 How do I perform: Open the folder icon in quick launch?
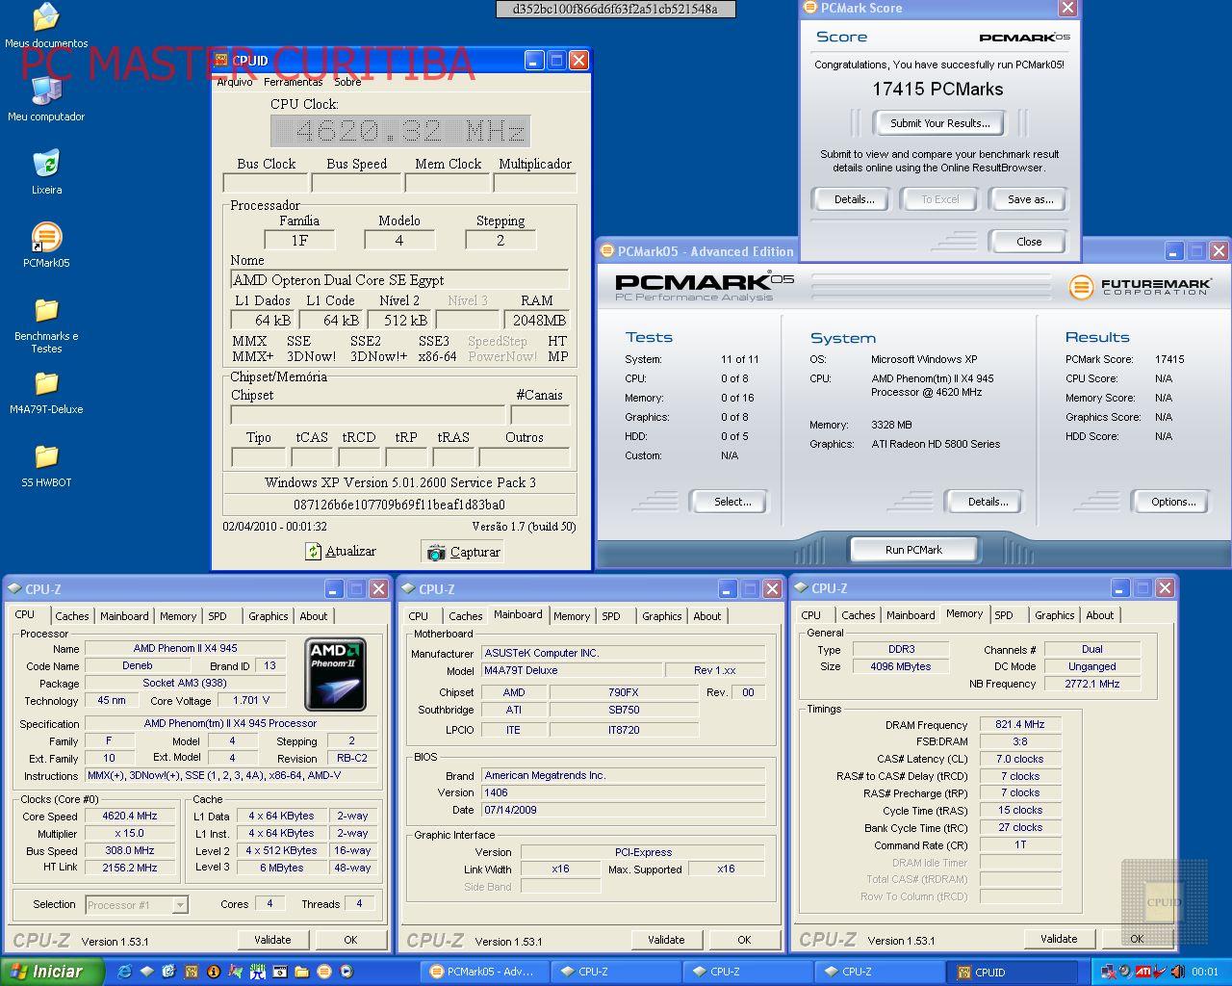tap(301, 972)
